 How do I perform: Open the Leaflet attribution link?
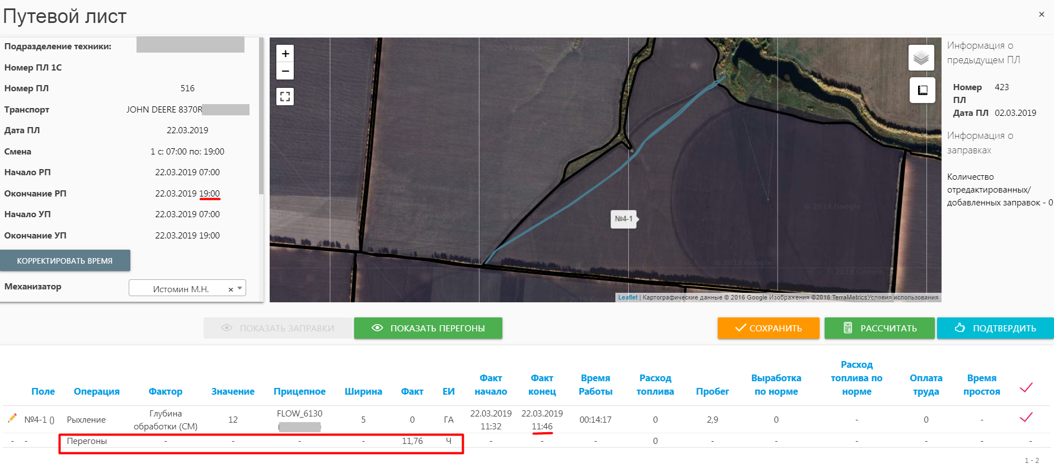click(628, 297)
